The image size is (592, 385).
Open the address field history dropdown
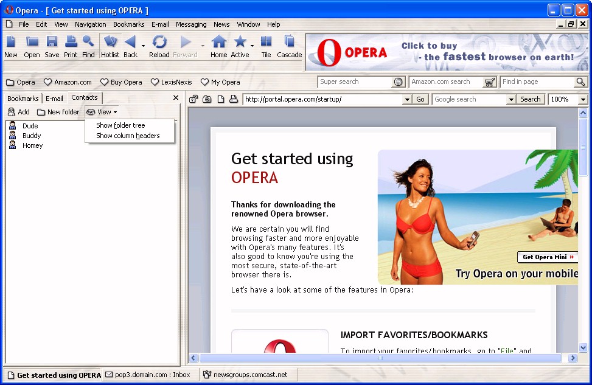(x=407, y=100)
